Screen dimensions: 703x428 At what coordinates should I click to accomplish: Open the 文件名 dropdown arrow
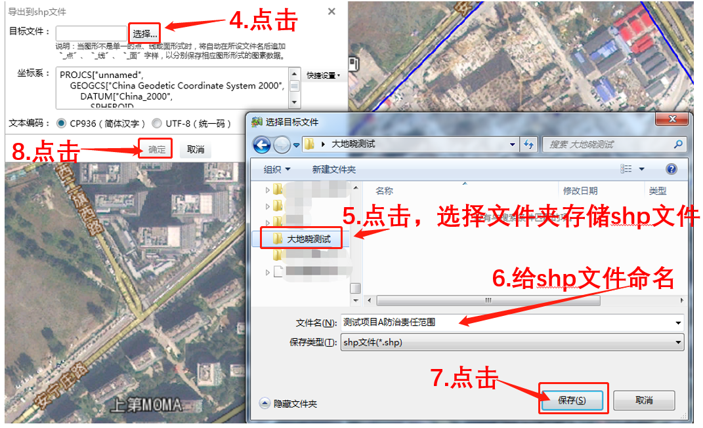(678, 322)
